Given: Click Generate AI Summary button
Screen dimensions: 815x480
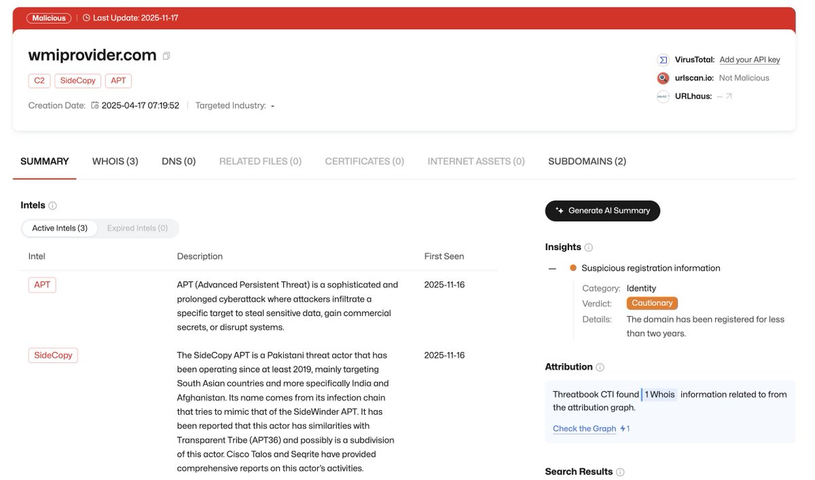Looking at the screenshot, I should click(602, 211).
